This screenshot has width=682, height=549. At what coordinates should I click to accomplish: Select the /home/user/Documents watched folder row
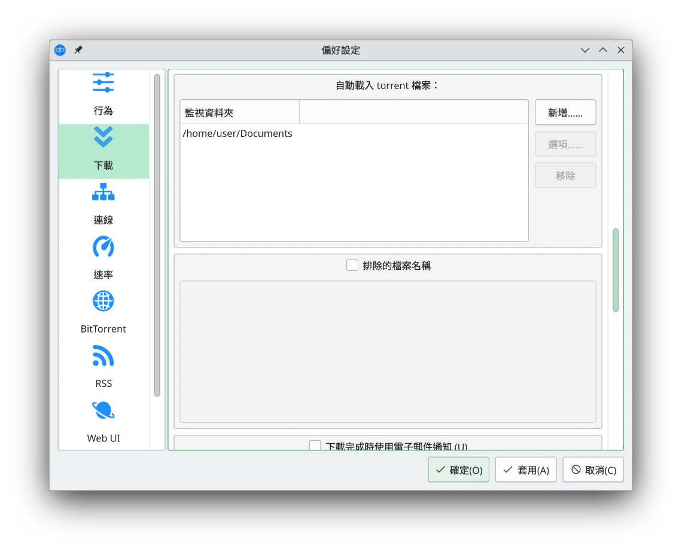coord(354,133)
